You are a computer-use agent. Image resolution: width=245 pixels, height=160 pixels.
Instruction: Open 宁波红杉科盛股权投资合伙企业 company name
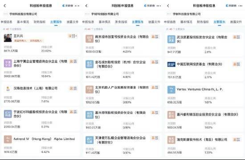point(40,114)
